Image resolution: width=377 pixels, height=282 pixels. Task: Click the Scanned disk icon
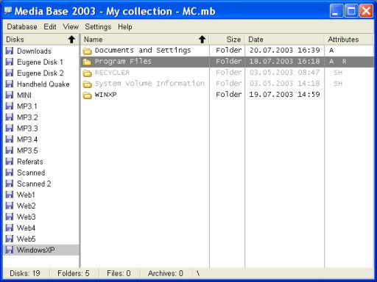10,173
